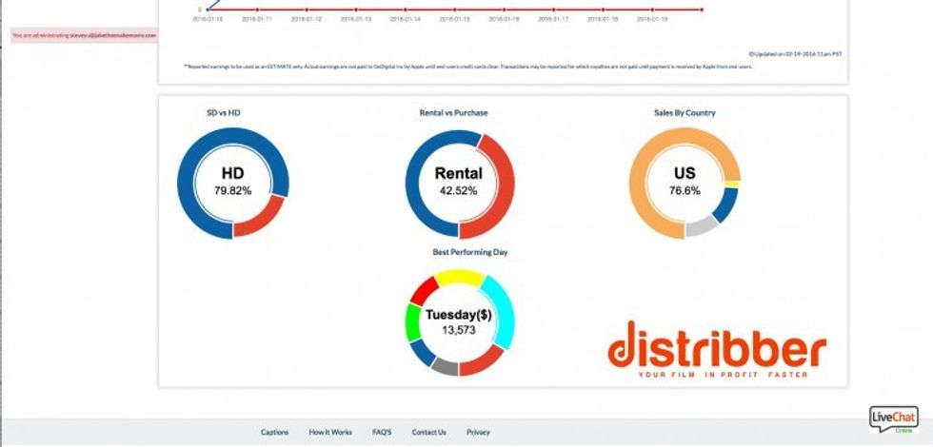Click the 2016-01-14 axis date label
This screenshot has height=447, width=933.
point(406,19)
